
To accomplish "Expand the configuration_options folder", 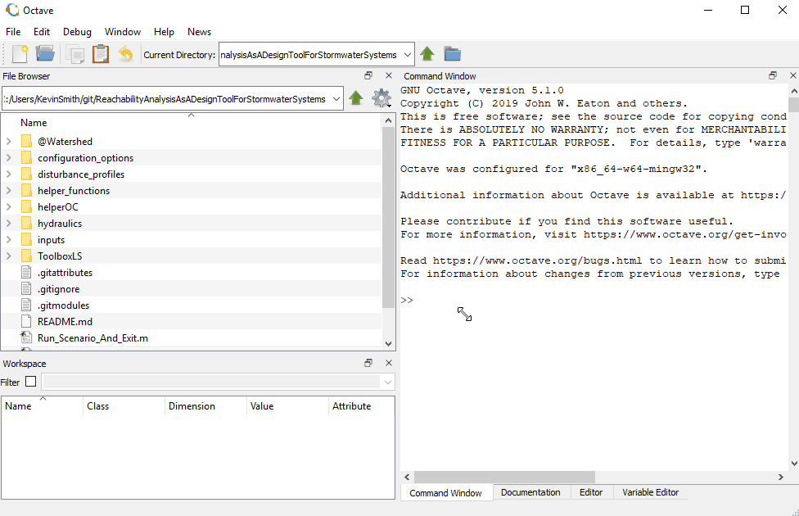I will (9, 157).
